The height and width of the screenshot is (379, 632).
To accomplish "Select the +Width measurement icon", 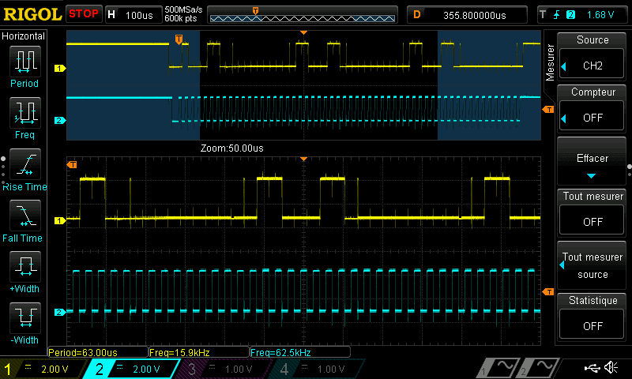I will coord(25,267).
